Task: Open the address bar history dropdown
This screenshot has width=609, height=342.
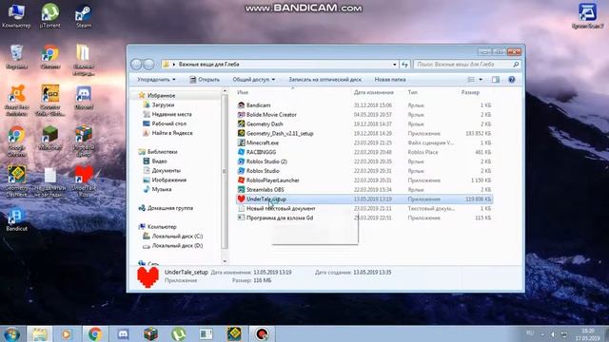Action: point(395,65)
